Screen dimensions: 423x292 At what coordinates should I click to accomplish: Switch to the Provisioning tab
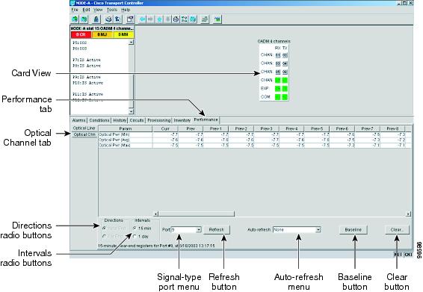159,120
